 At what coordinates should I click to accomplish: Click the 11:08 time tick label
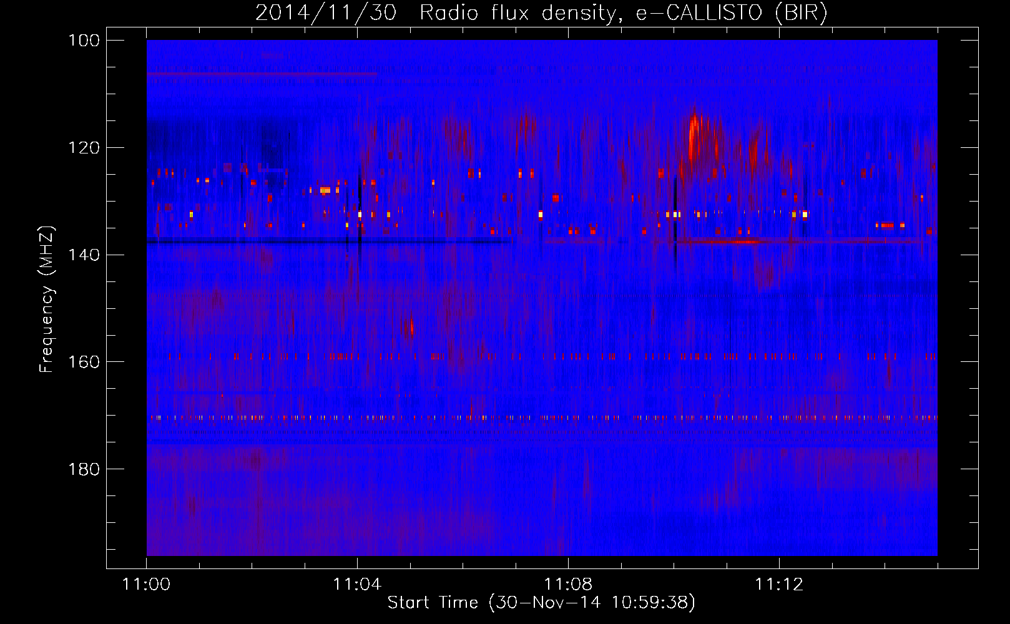point(568,584)
